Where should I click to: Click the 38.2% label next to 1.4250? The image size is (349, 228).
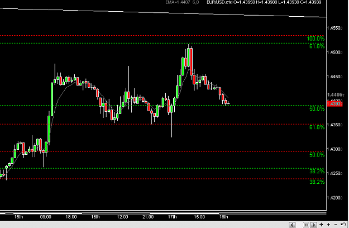pyautogui.click(x=317, y=172)
